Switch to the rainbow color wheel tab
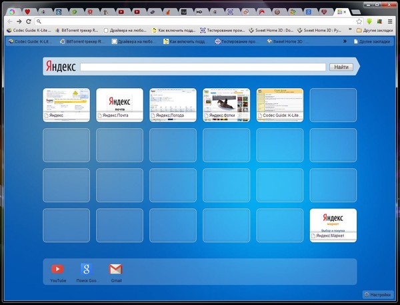This screenshot has height=305, width=400. (12, 12)
